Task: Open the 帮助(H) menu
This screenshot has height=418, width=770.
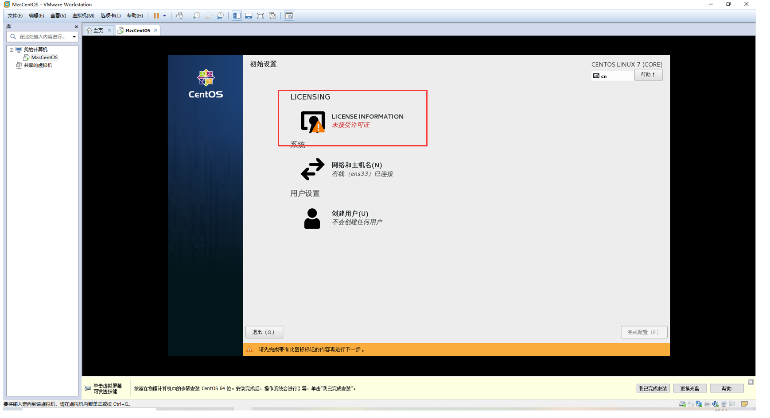Action: pos(135,15)
